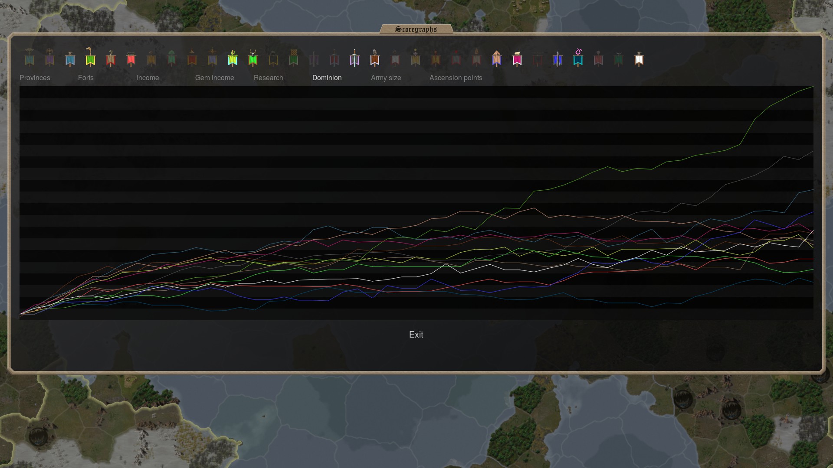This screenshot has height=468, width=833.
Task: Hide the bright blue flag with dark blade
Action: [558, 58]
